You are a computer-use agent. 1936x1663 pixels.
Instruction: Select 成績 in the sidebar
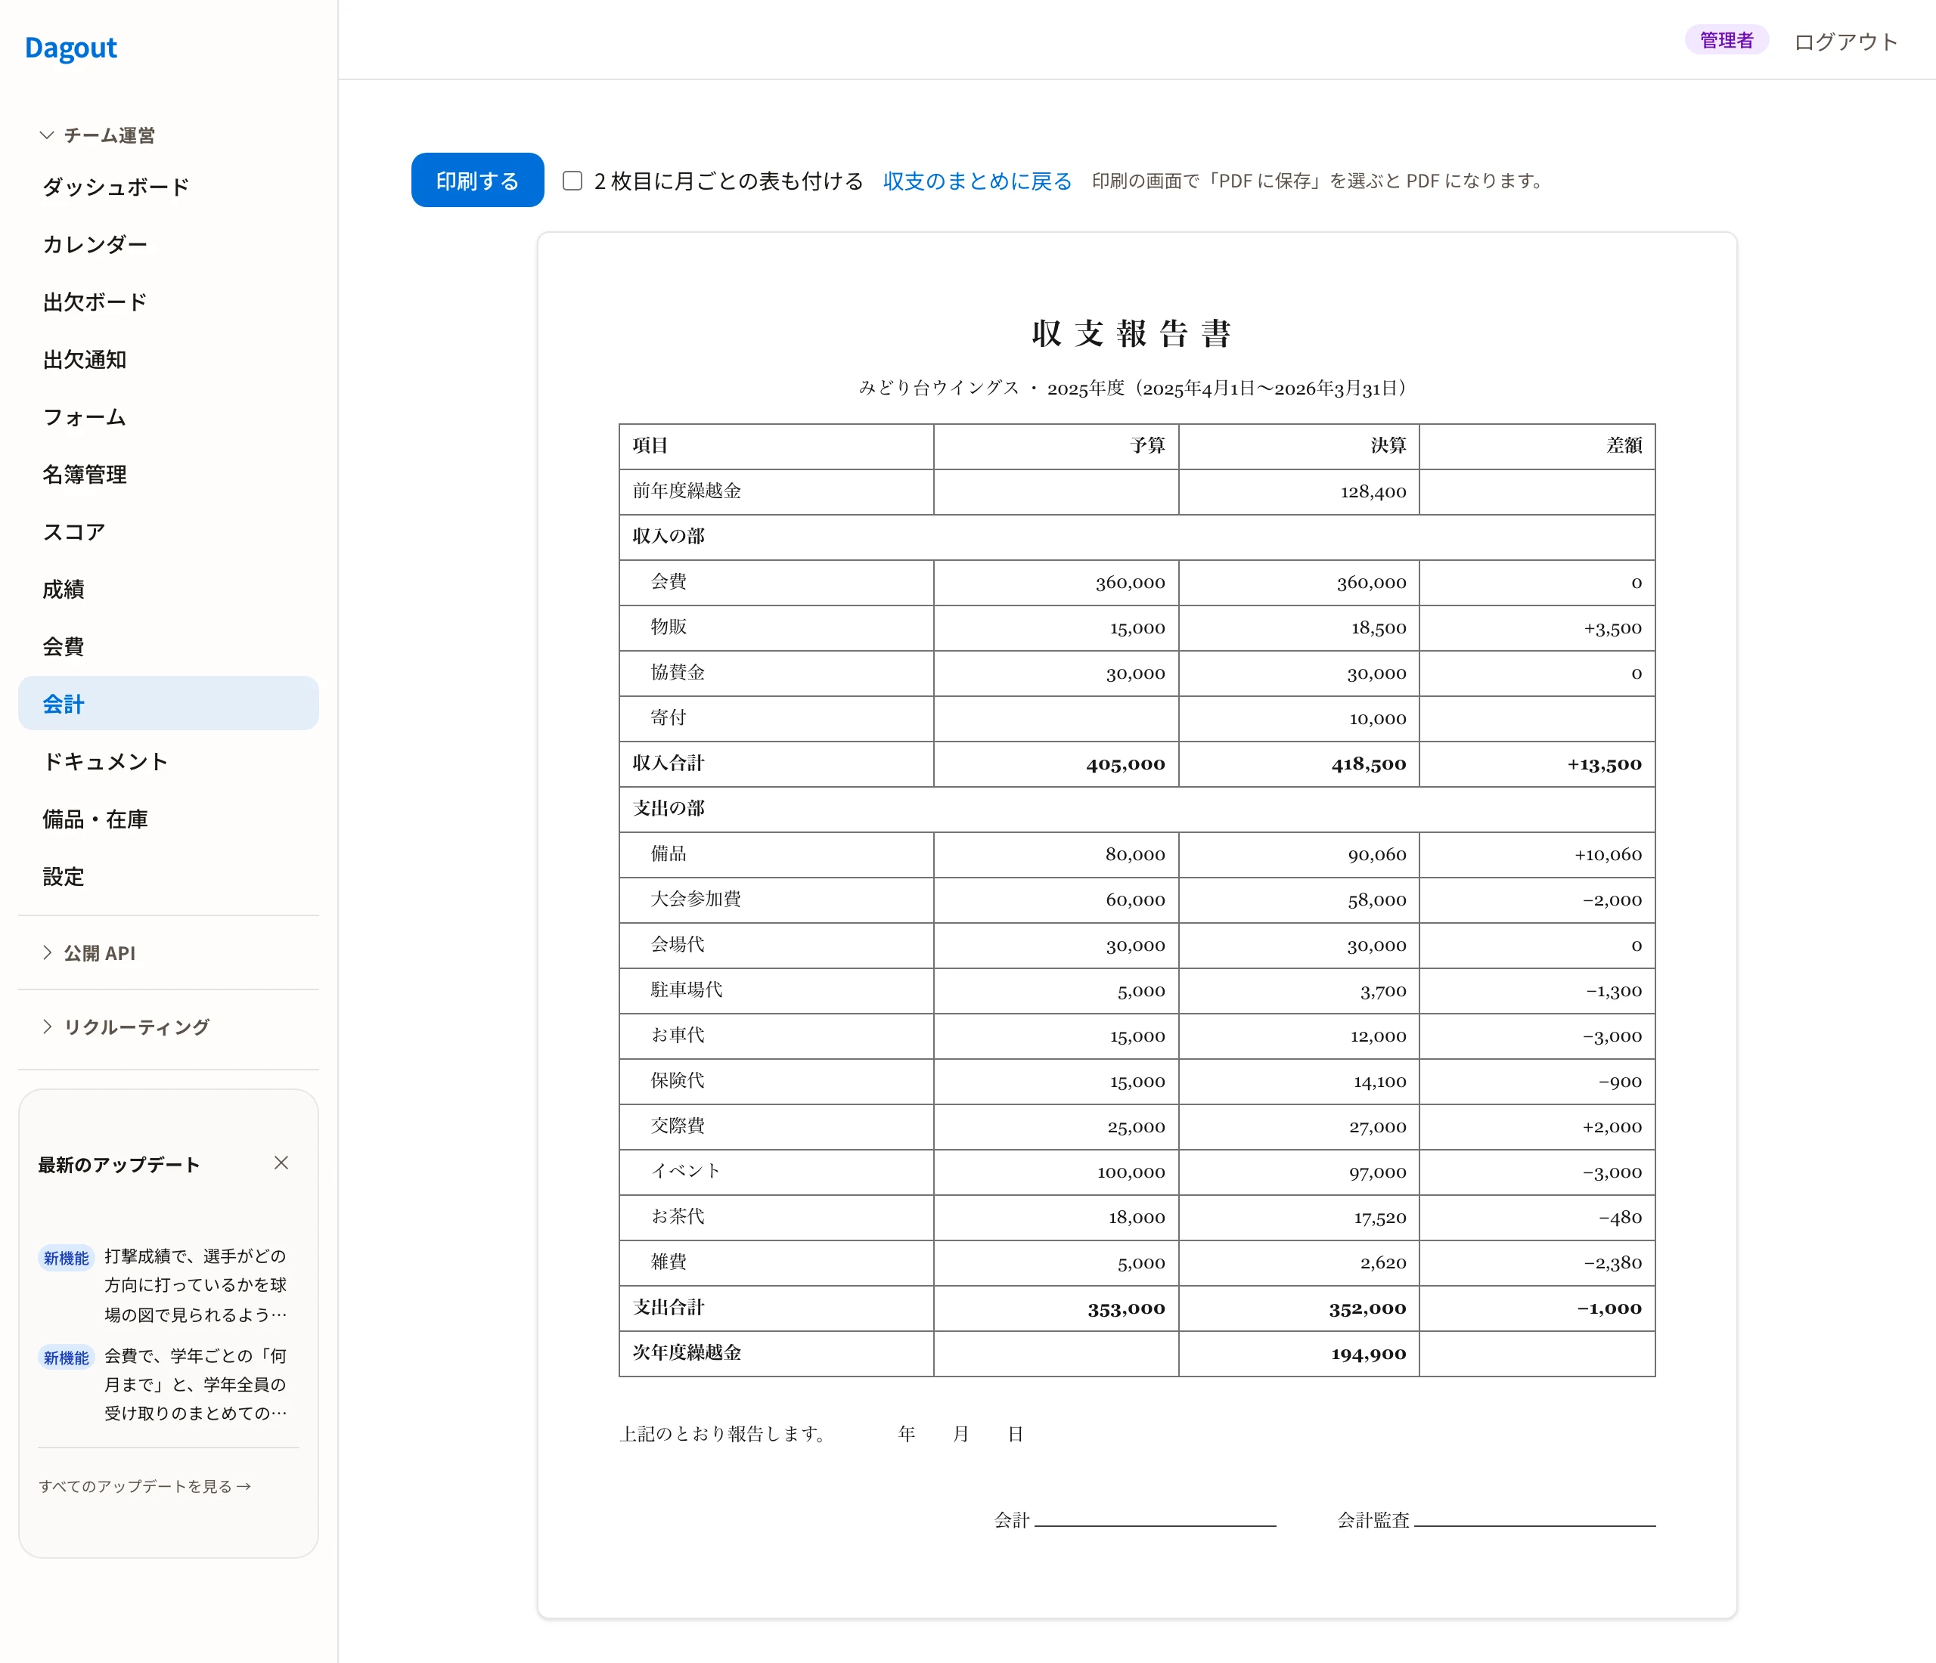click(168, 589)
